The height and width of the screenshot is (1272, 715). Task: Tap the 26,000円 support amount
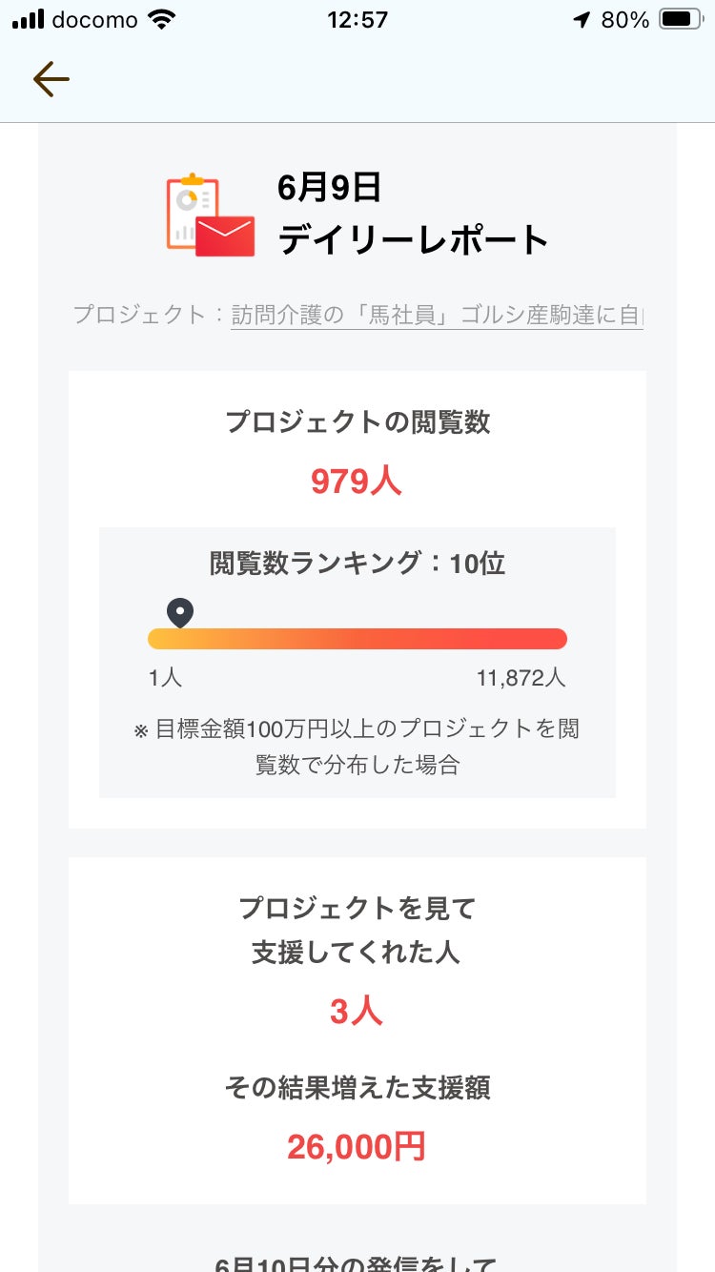357,1147
